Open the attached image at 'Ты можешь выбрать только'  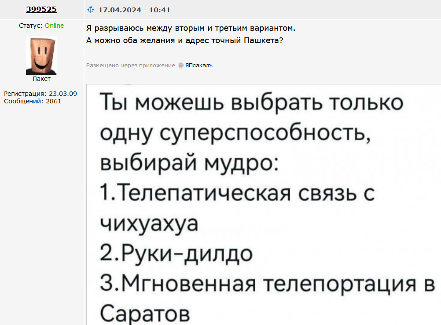point(252,102)
